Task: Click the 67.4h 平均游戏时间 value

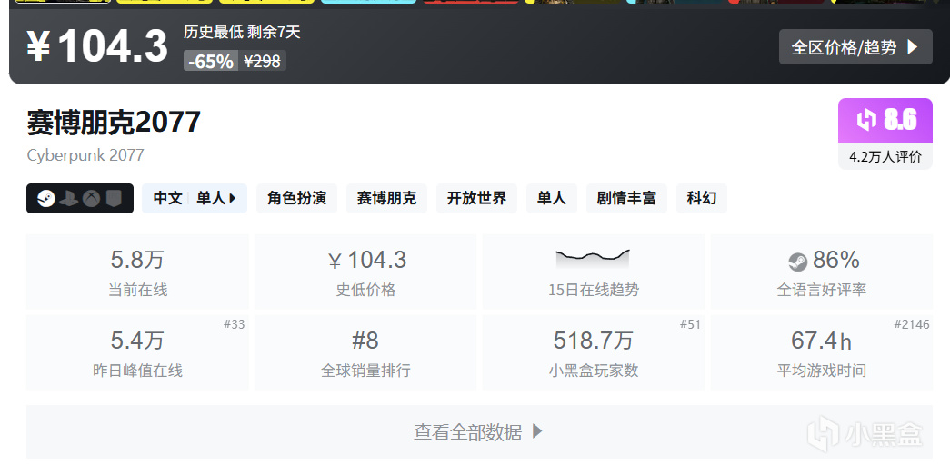Action: 821,341
